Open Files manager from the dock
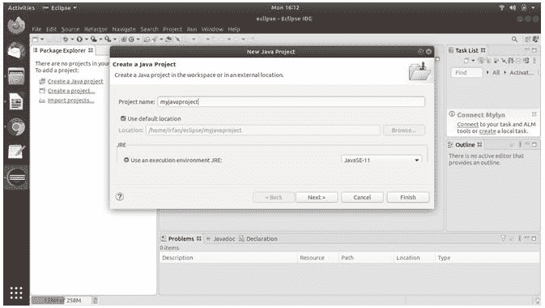This screenshot has height=308, width=545. 16,76
